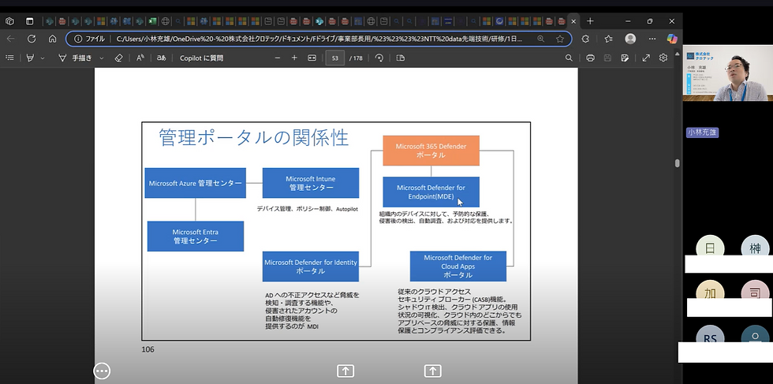The height and width of the screenshot is (384, 773).
Task: Expand highlight color options arrow
Action: click(x=43, y=58)
